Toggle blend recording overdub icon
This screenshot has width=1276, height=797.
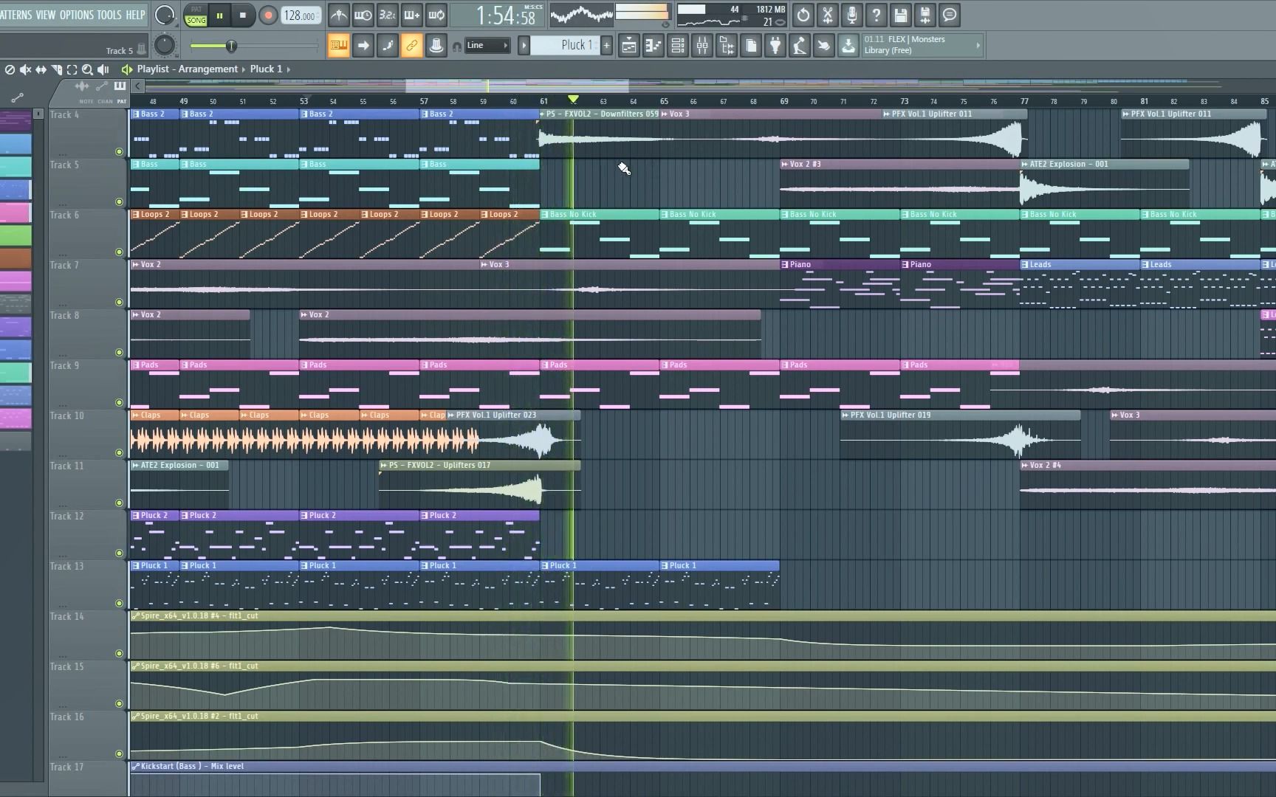tap(412, 15)
